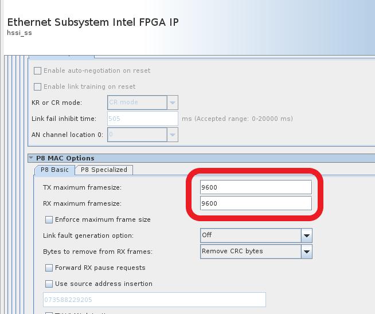Select the P8 Basic tab
The width and height of the screenshot is (375, 314).
(x=54, y=170)
